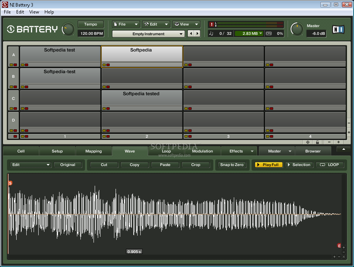Click the unlock padlock icon below matrix
354x267 pixels.
pos(317,142)
